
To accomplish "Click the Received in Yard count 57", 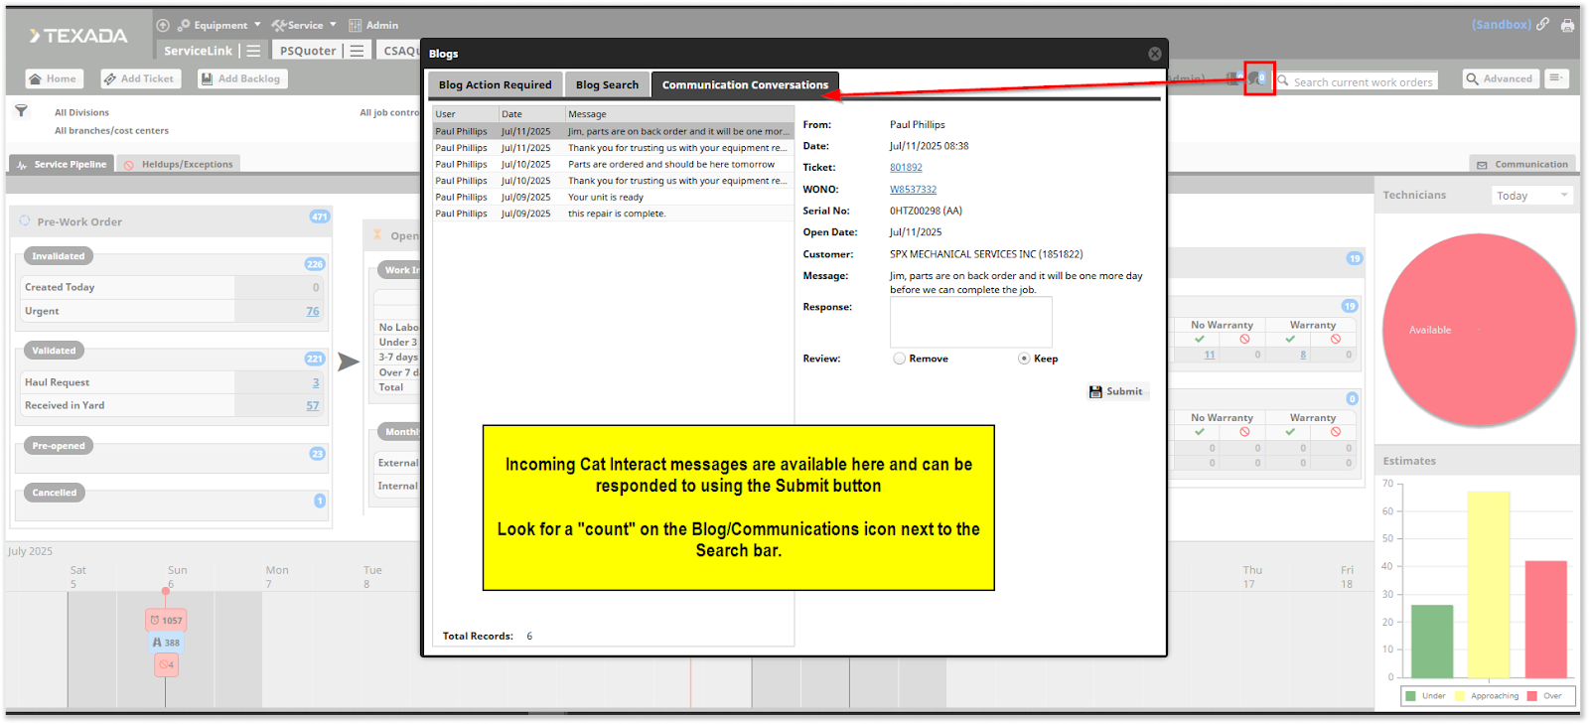I will pos(313,405).
